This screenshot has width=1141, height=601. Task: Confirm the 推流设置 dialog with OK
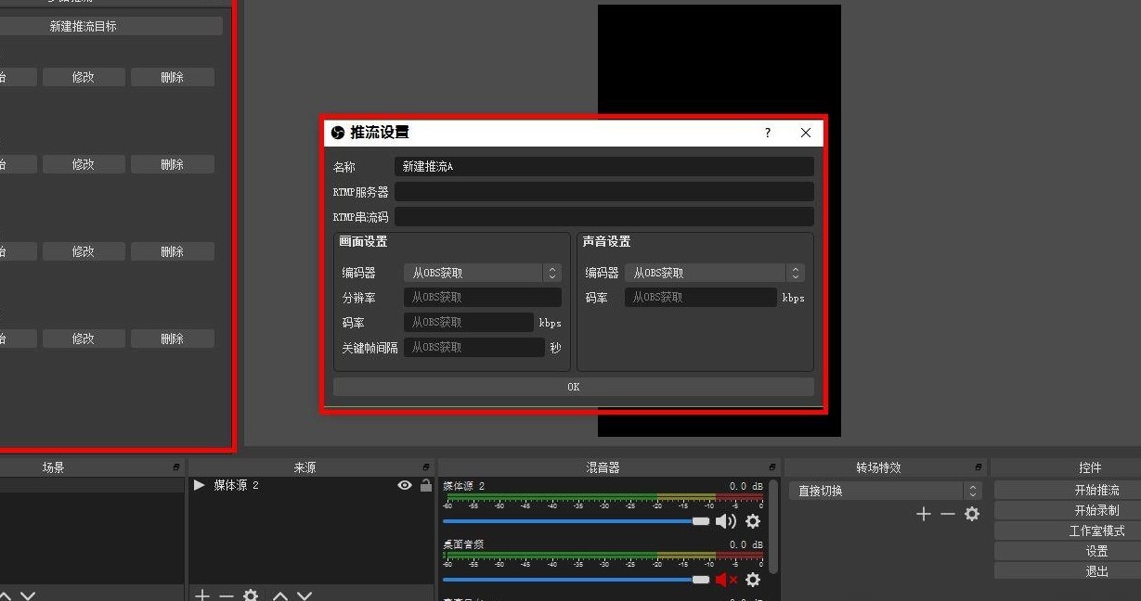573,387
